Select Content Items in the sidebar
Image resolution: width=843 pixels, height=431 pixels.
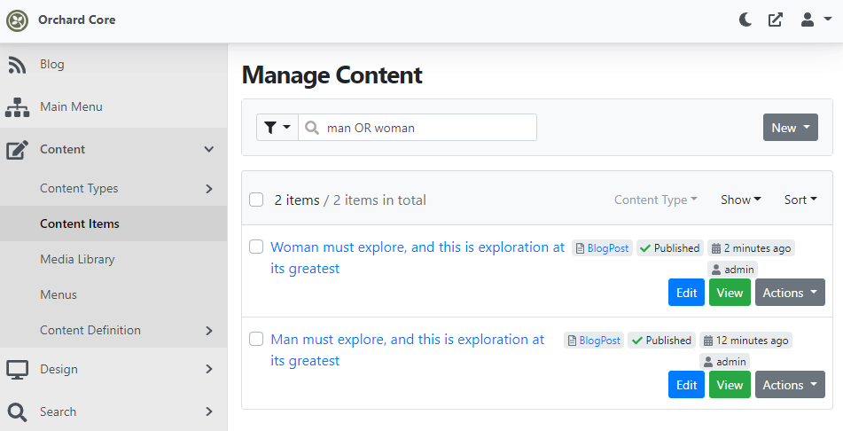pyautogui.click(x=80, y=223)
